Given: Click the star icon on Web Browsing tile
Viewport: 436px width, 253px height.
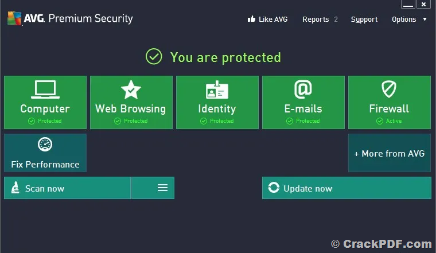Looking at the screenshot, I should (x=131, y=89).
